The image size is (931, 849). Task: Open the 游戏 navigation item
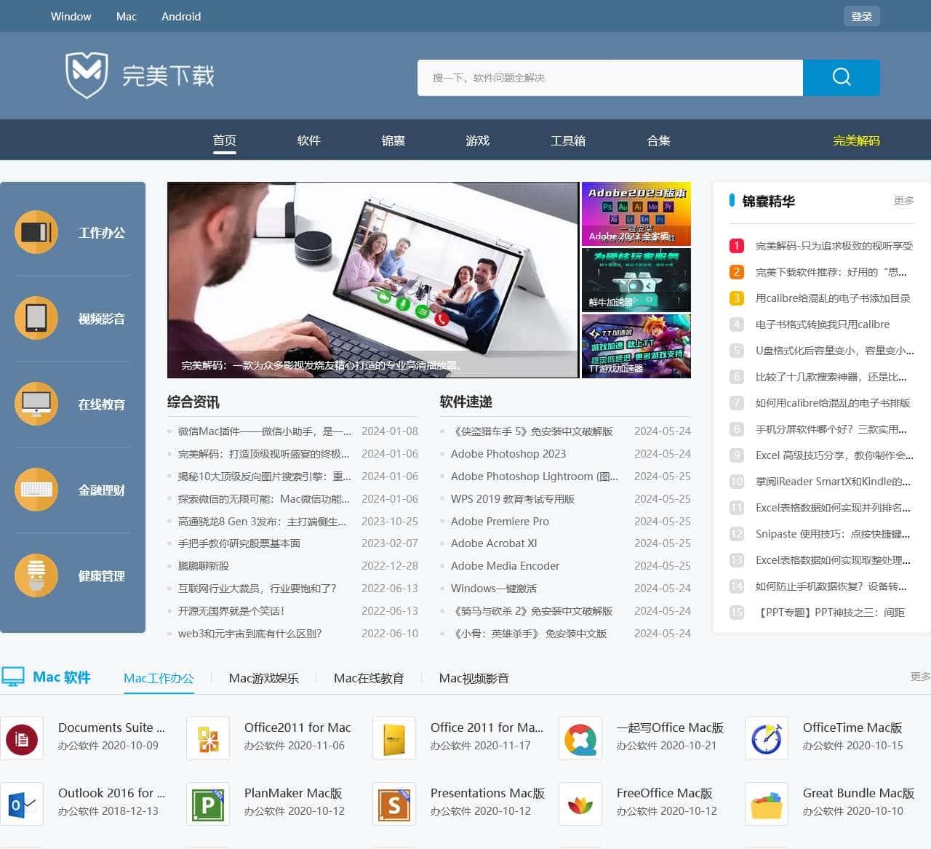(477, 140)
